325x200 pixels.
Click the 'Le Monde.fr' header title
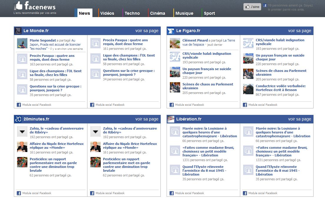36,31
